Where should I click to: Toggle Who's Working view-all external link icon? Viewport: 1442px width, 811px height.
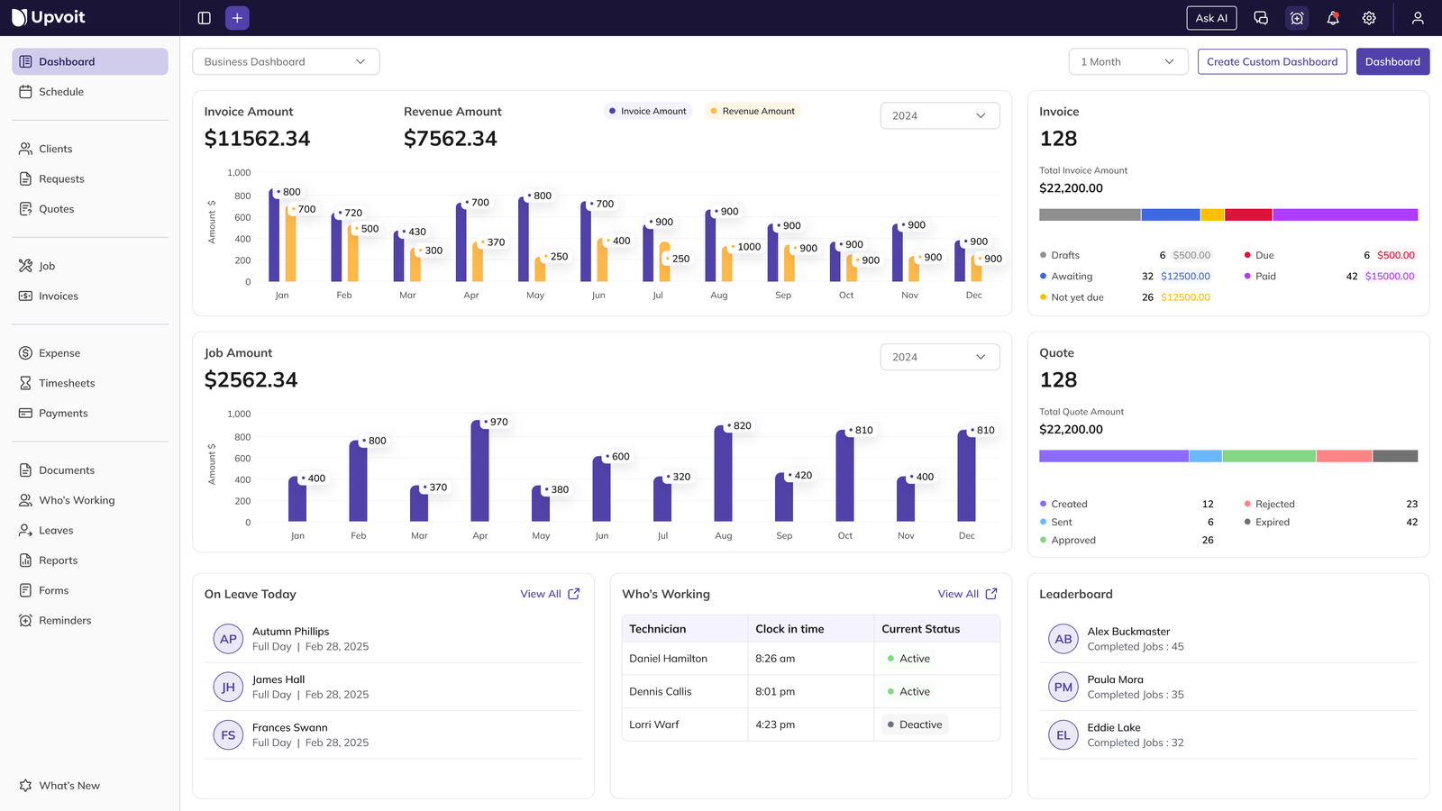991,594
